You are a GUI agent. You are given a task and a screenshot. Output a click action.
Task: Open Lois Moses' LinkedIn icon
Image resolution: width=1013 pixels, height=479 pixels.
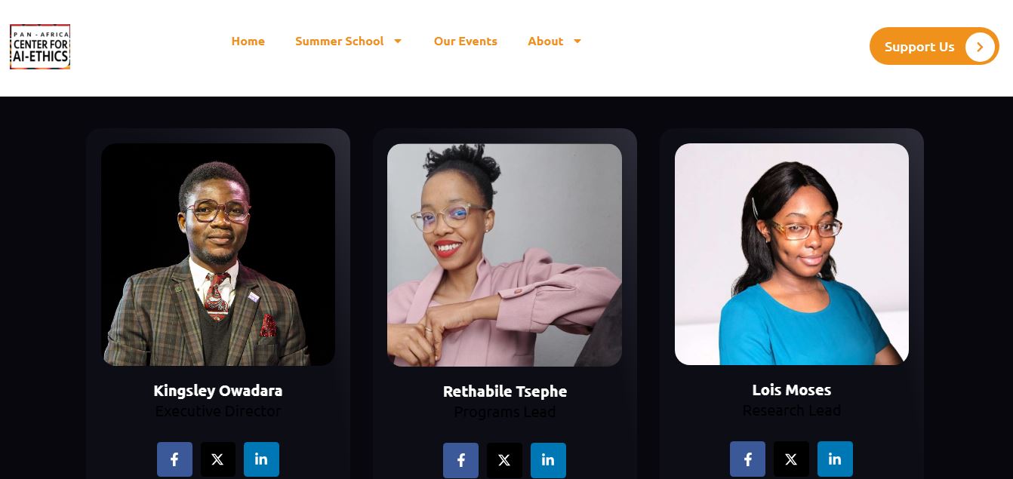pyautogui.click(x=835, y=459)
